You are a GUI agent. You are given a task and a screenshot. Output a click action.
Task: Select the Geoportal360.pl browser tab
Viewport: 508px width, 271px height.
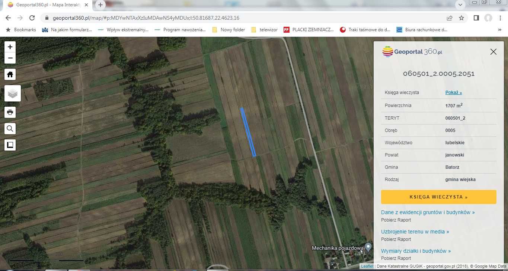(48, 5)
